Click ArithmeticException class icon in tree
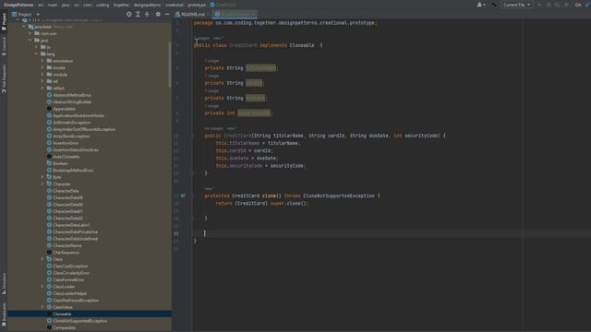The height and width of the screenshot is (332, 591). 49,123
